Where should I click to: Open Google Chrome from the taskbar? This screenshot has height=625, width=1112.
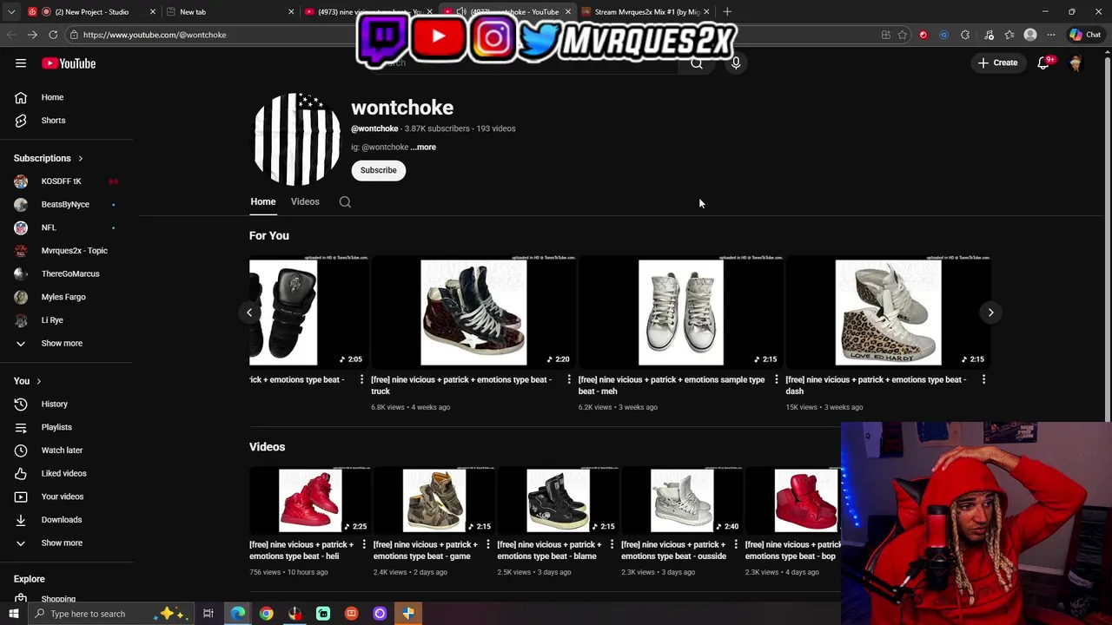coord(267,614)
